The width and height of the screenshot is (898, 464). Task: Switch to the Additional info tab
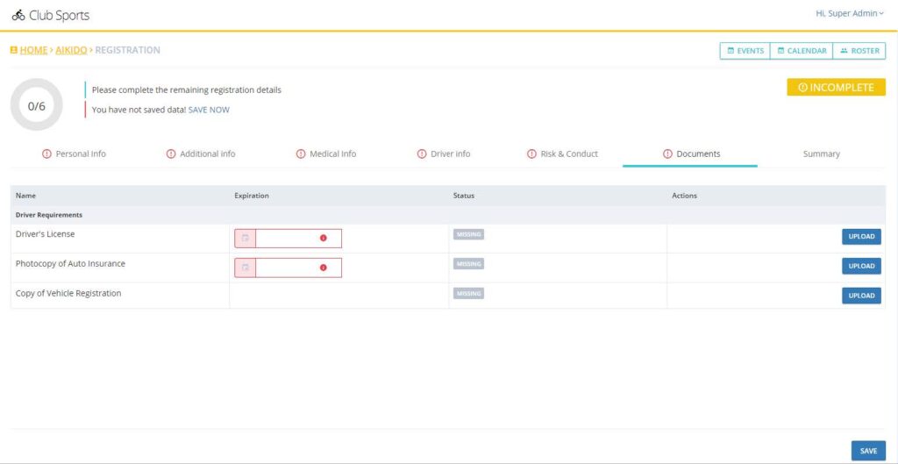pyautogui.click(x=201, y=154)
